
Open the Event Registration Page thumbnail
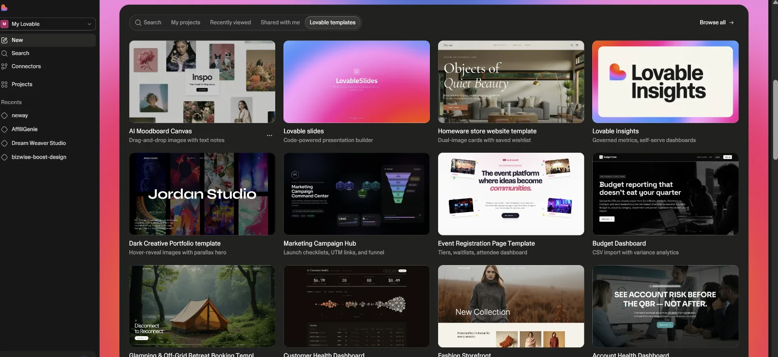511,194
